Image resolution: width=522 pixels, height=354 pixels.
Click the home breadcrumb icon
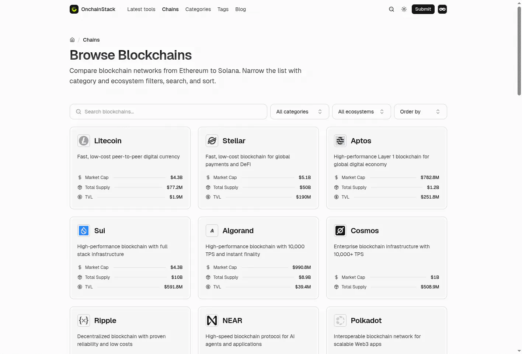(72, 40)
